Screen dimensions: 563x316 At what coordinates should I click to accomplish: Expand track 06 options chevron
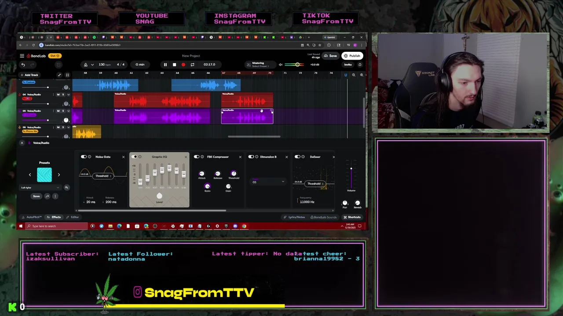point(68,127)
